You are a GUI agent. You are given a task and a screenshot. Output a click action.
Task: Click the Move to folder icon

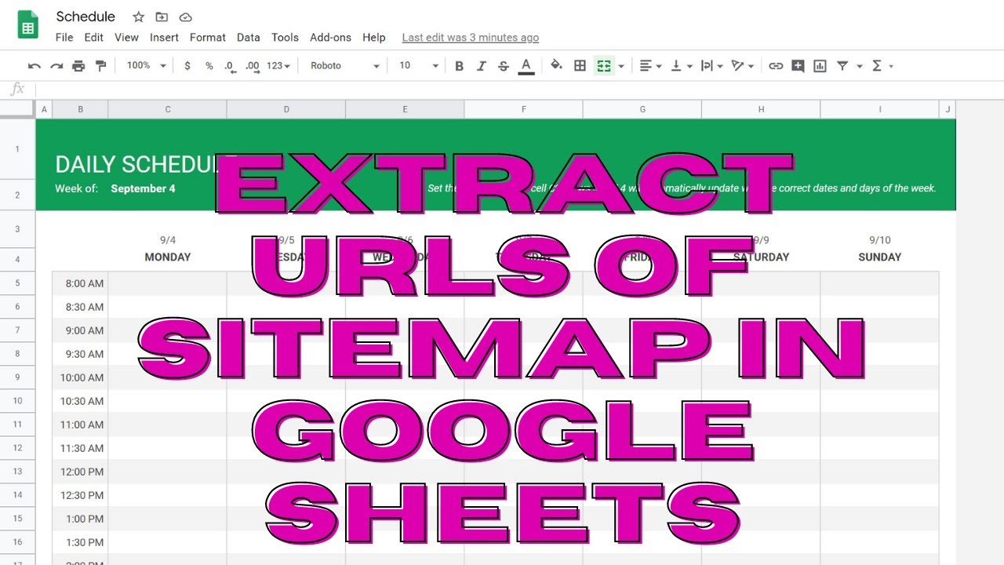click(162, 16)
